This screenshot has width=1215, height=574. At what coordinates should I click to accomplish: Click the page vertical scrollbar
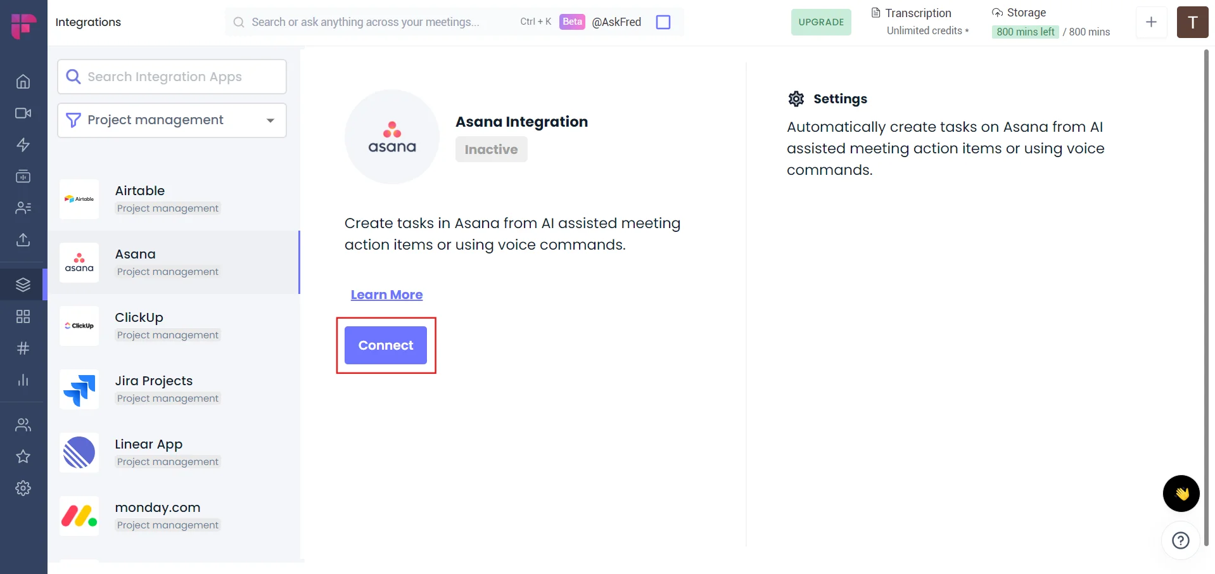click(1206, 298)
